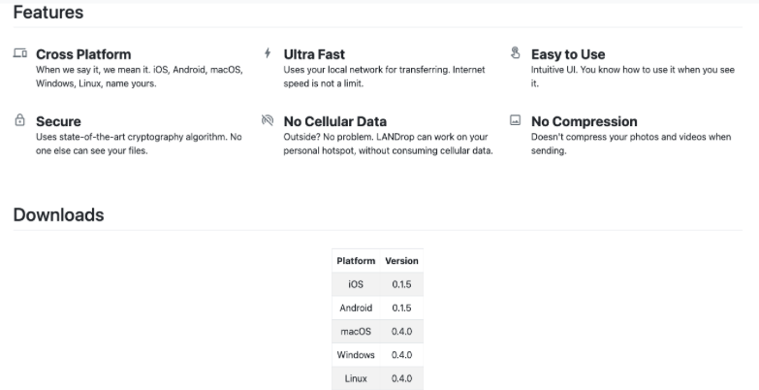759x390 pixels.
Task: Click the No Compression feature title
Action: click(584, 122)
